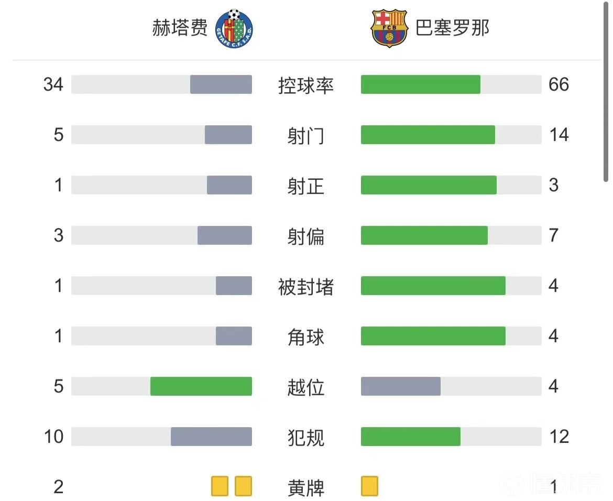Select the 犯规 fouls stat label
Image resolution: width=613 pixels, height=501 pixels.
(306, 437)
